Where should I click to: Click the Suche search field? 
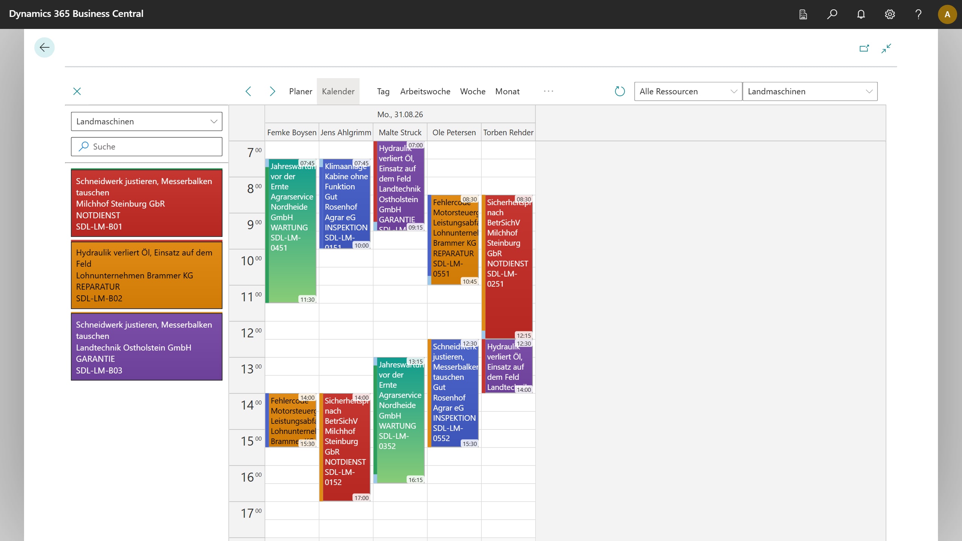(x=147, y=147)
